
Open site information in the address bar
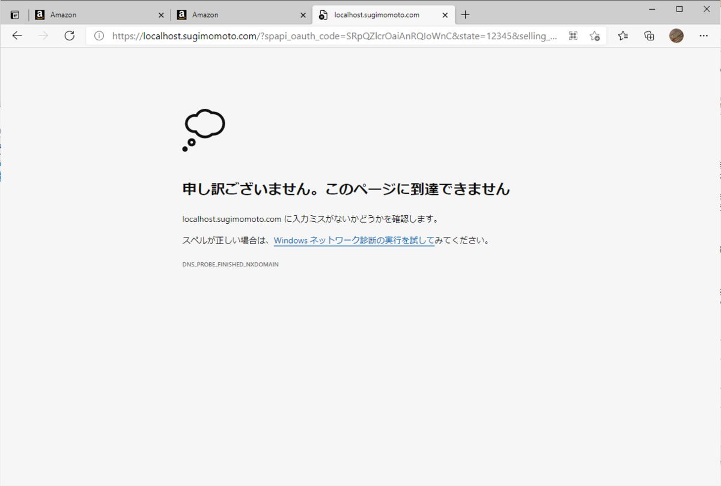(99, 35)
